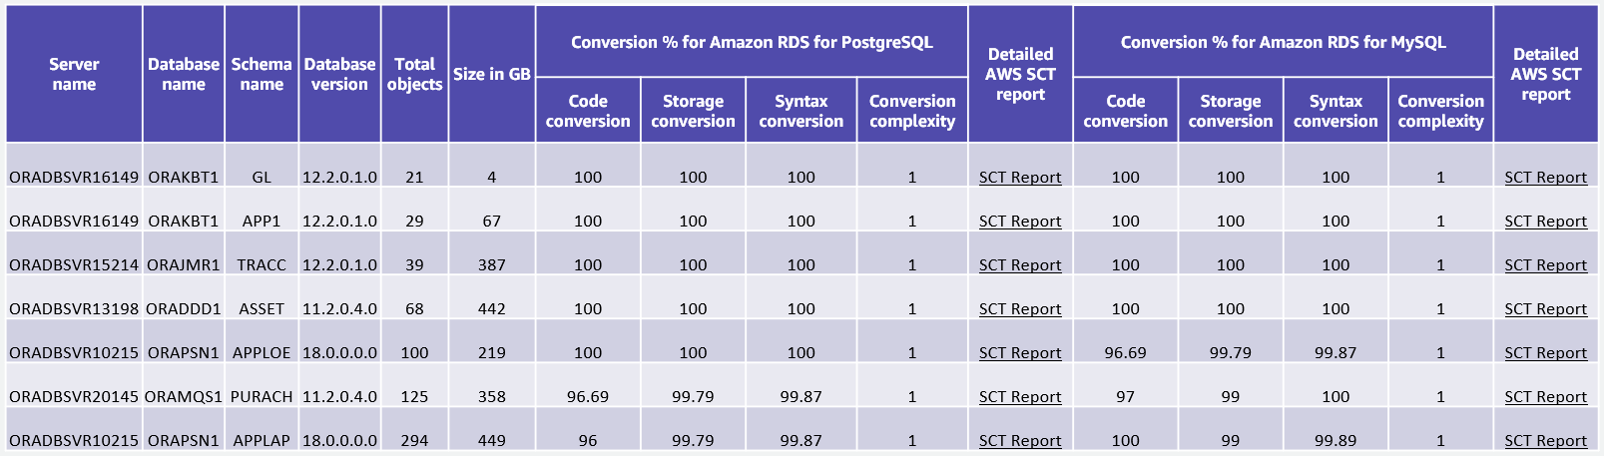Click the ASSET schema name cell
The image size is (1604, 456).
pos(262,309)
